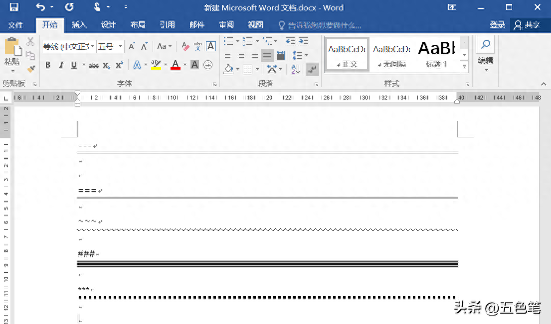Click the 告诉我您想要做什么 search box
The height and width of the screenshot is (324, 551).
320,25
